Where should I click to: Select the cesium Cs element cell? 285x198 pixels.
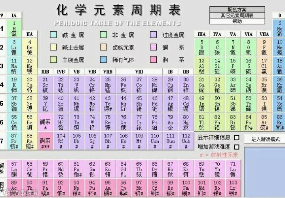[14, 122]
